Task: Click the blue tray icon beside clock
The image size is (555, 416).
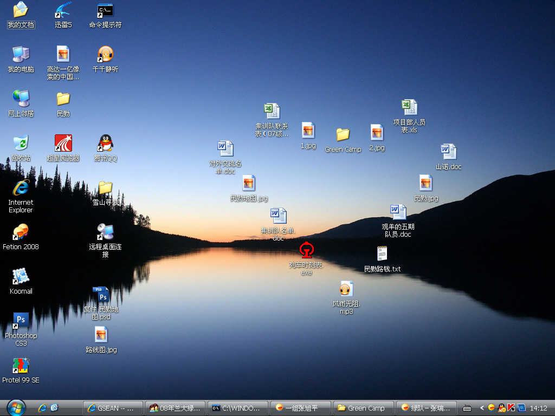Action: coord(521,408)
